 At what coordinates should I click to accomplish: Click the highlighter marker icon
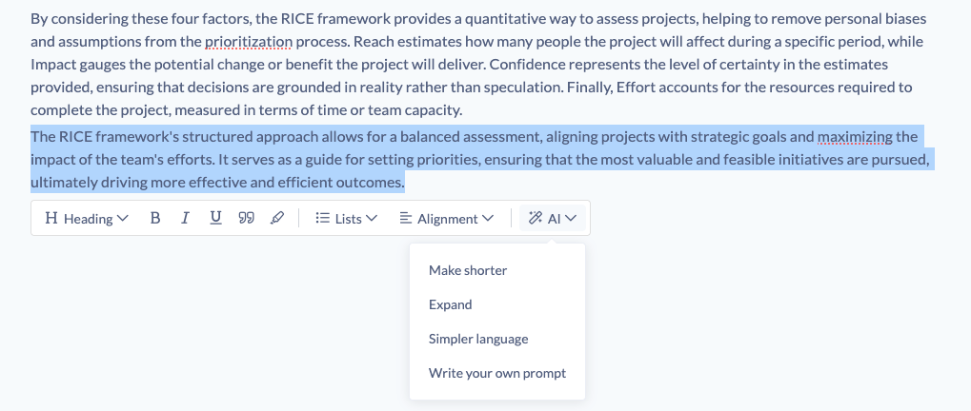[x=276, y=219]
